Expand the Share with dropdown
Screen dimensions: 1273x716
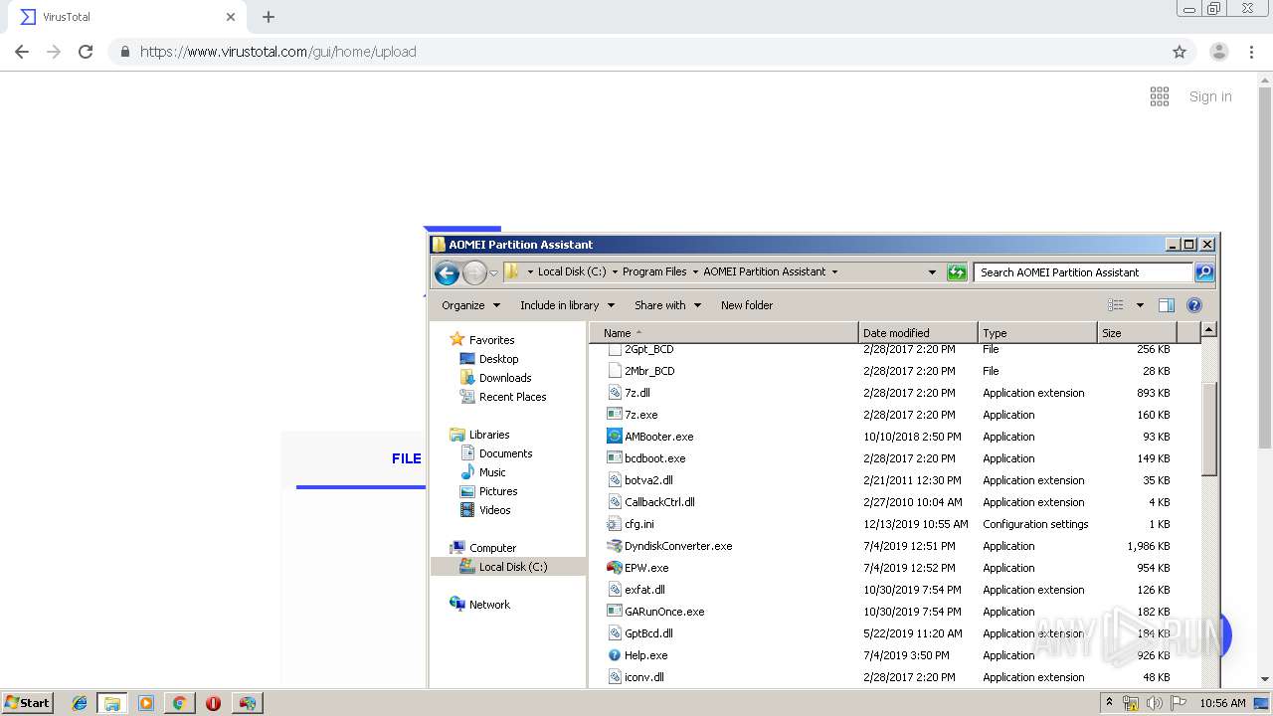[667, 305]
